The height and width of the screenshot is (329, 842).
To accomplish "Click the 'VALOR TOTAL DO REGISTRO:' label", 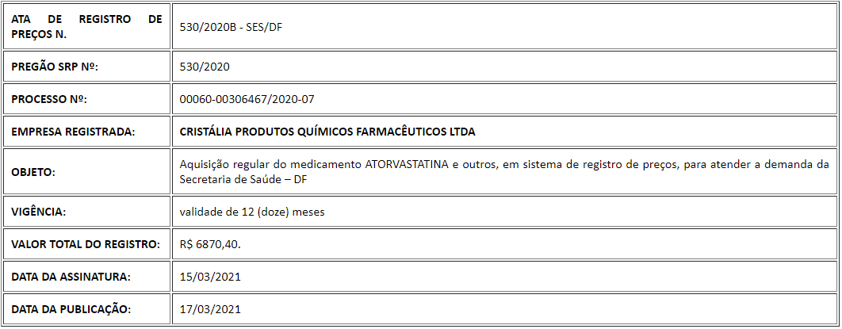I will click(86, 245).
